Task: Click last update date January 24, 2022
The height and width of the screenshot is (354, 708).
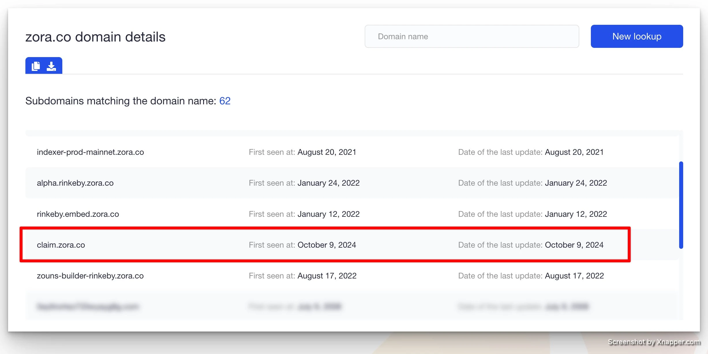Action: click(576, 183)
